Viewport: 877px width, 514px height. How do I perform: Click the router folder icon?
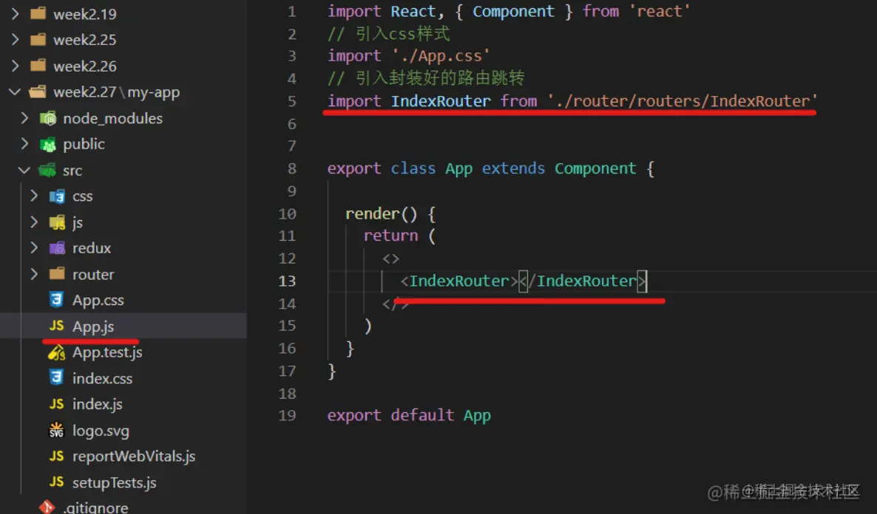[x=57, y=274]
